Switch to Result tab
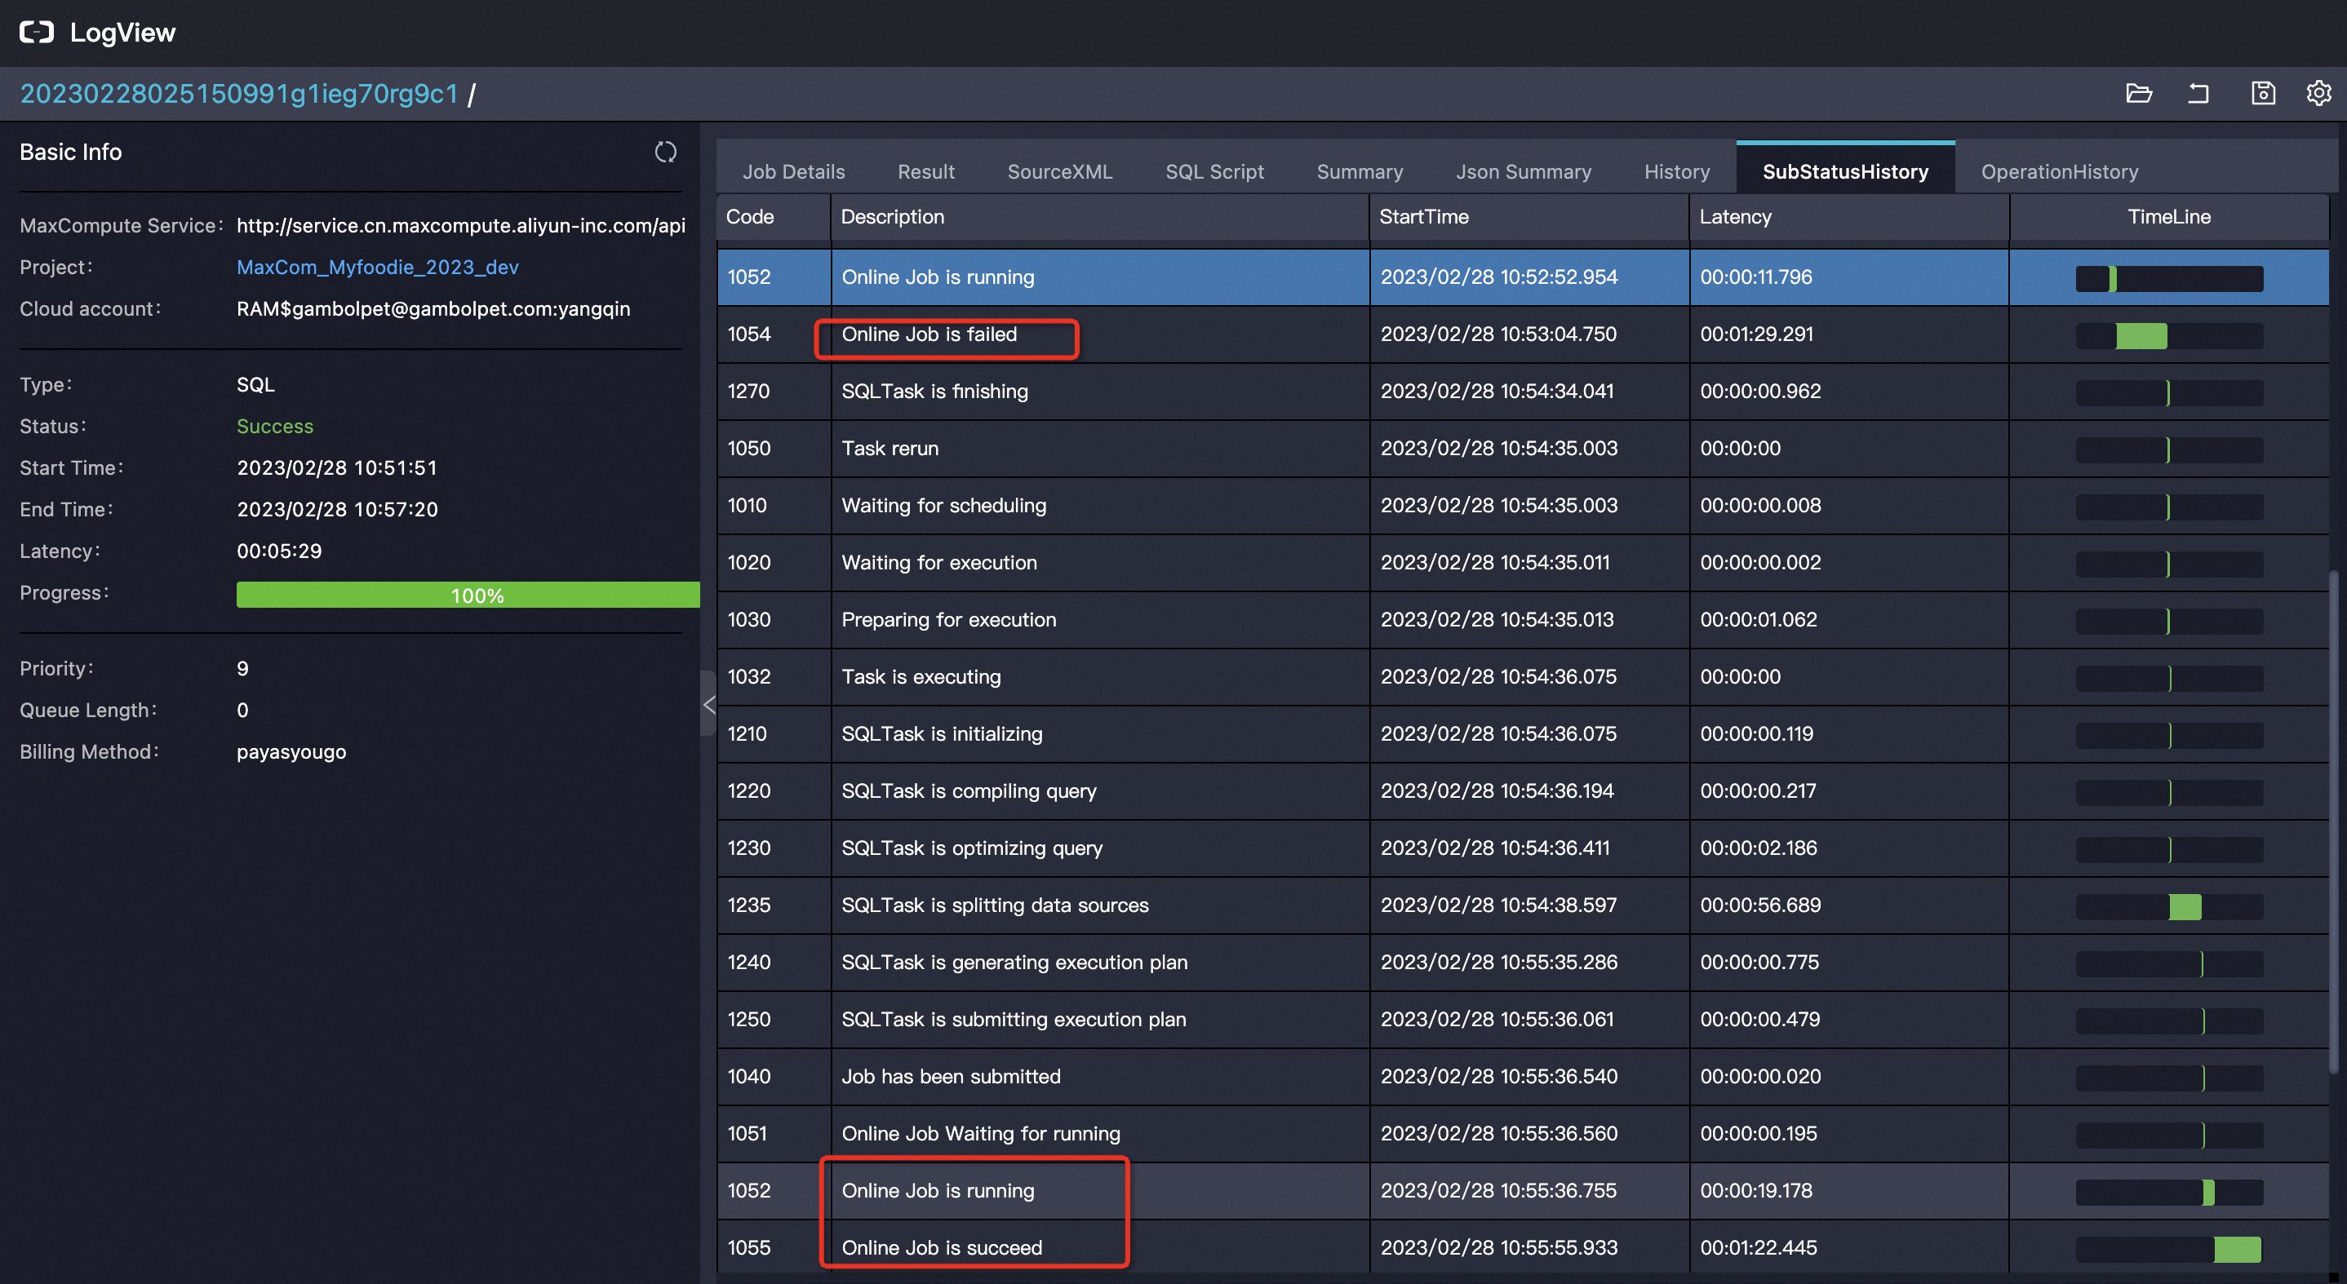The width and height of the screenshot is (2347, 1284). [925, 171]
